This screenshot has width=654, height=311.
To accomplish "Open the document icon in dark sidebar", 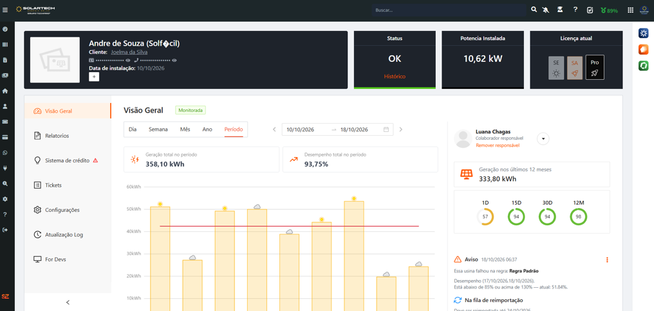I will pyautogui.click(x=5, y=60).
